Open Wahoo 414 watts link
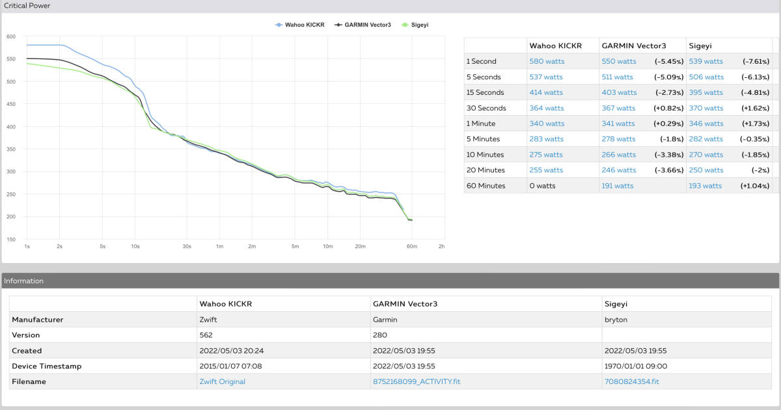The height and width of the screenshot is (410, 781). tap(546, 92)
